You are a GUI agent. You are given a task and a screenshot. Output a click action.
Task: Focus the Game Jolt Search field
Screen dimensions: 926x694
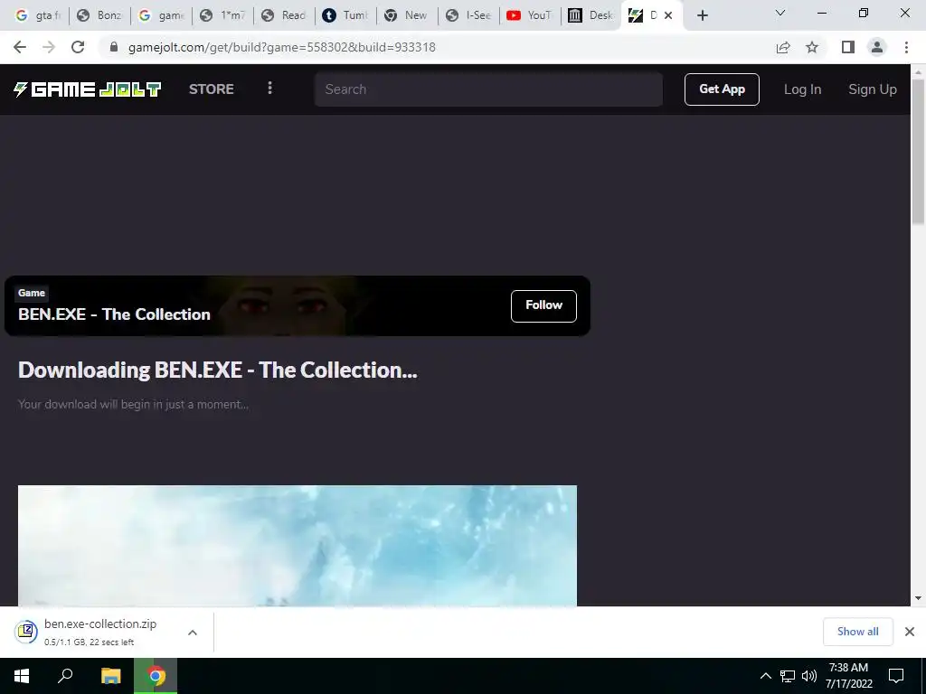coord(488,89)
